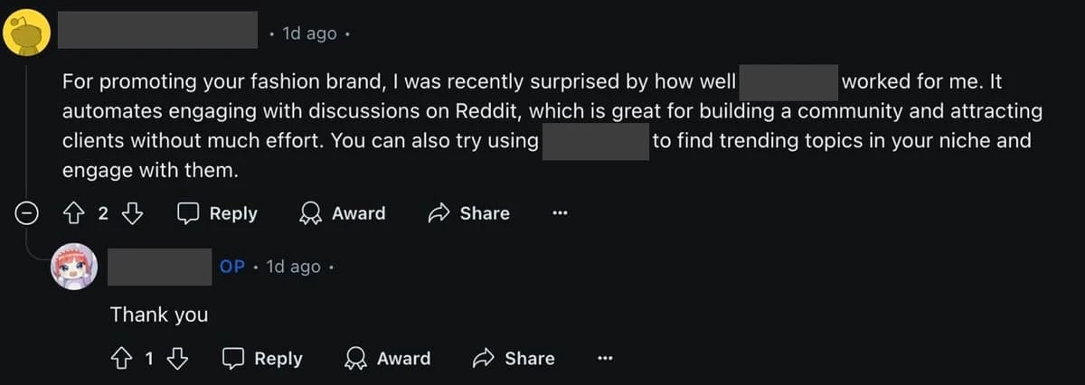Award the "Thank you" reply
Screen dimensions: 1085x385
[388, 359]
